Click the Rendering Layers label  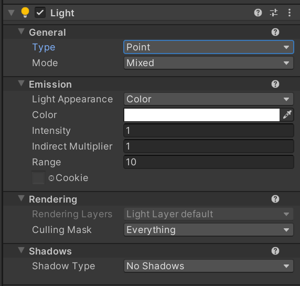72,214
